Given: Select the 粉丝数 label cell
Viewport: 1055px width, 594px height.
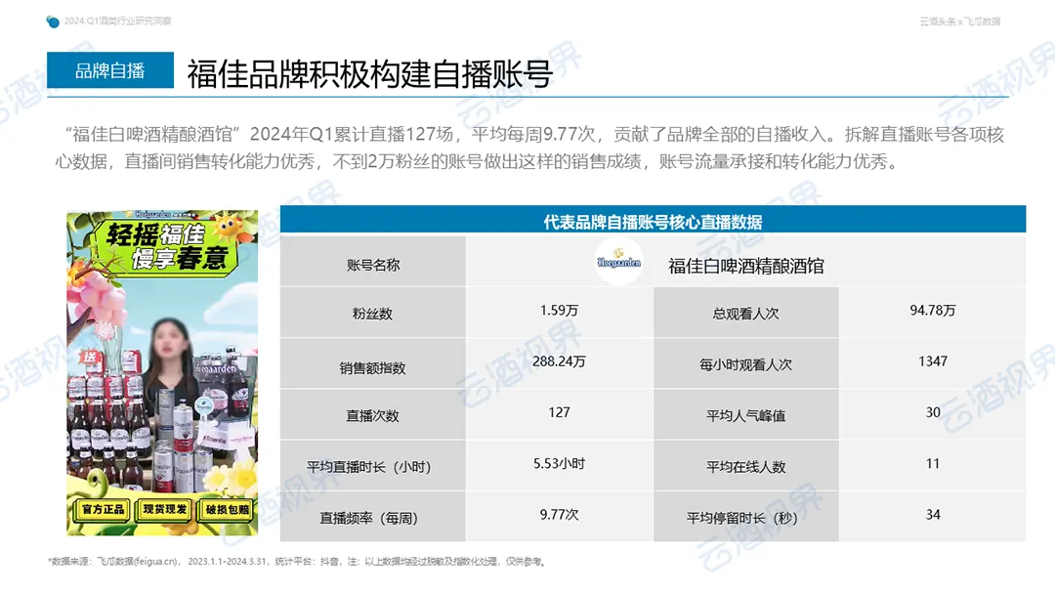Looking at the screenshot, I should point(373,313).
